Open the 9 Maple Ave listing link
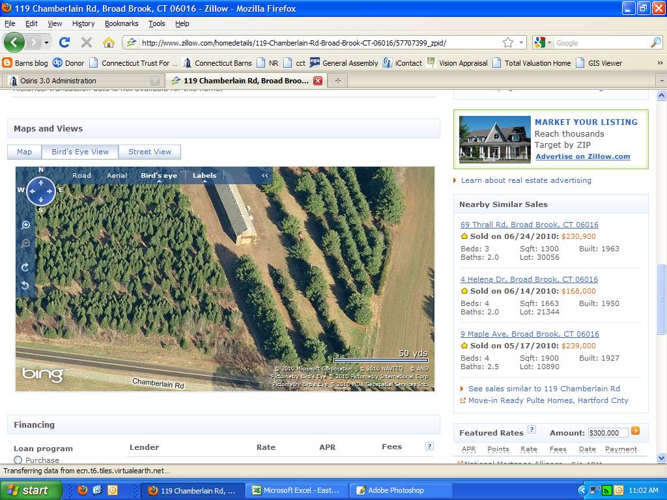 pyautogui.click(x=530, y=334)
